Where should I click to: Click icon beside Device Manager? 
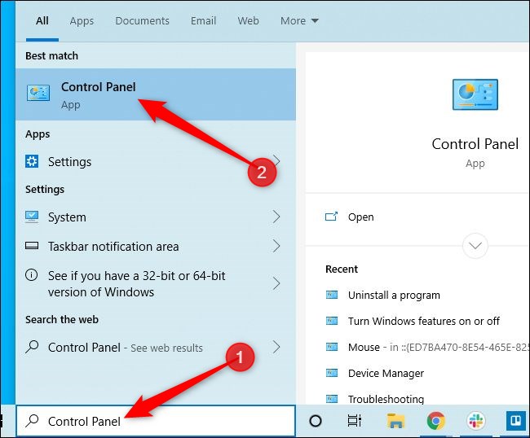pos(332,373)
